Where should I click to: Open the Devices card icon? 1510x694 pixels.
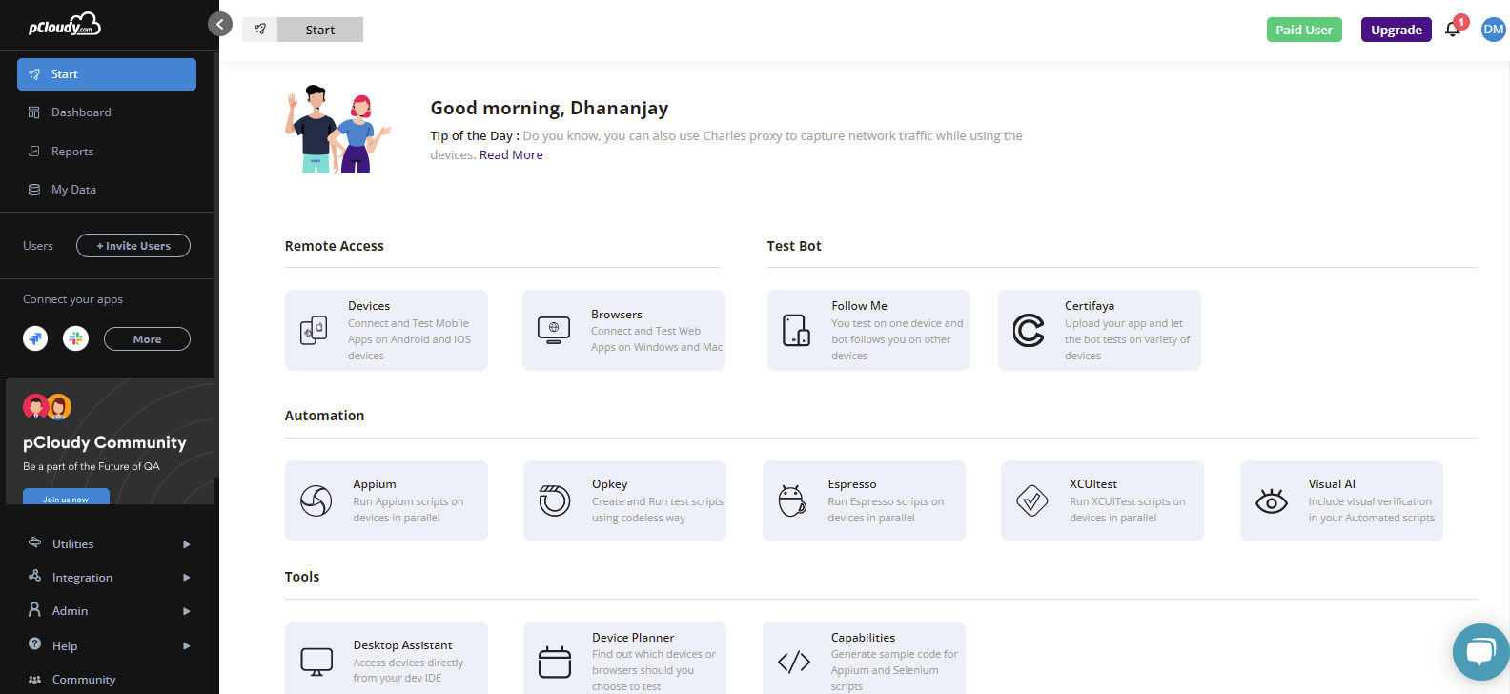pyautogui.click(x=314, y=331)
